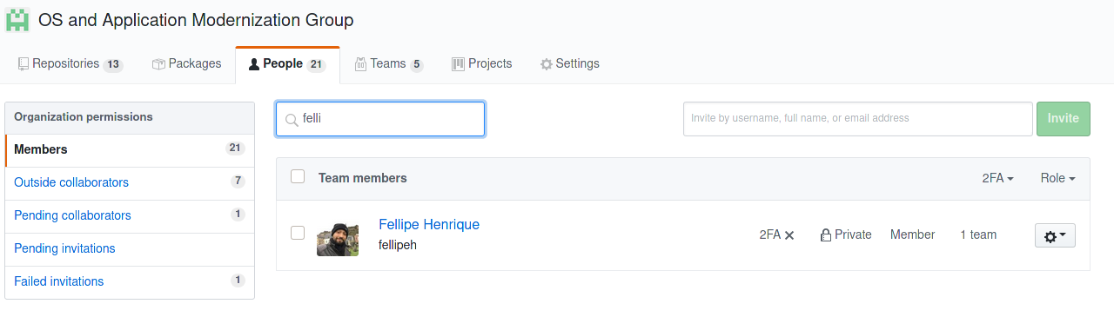Click the Settings gear icon tab
The width and height of the screenshot is (1114, 317).
(x=547, y=64)
